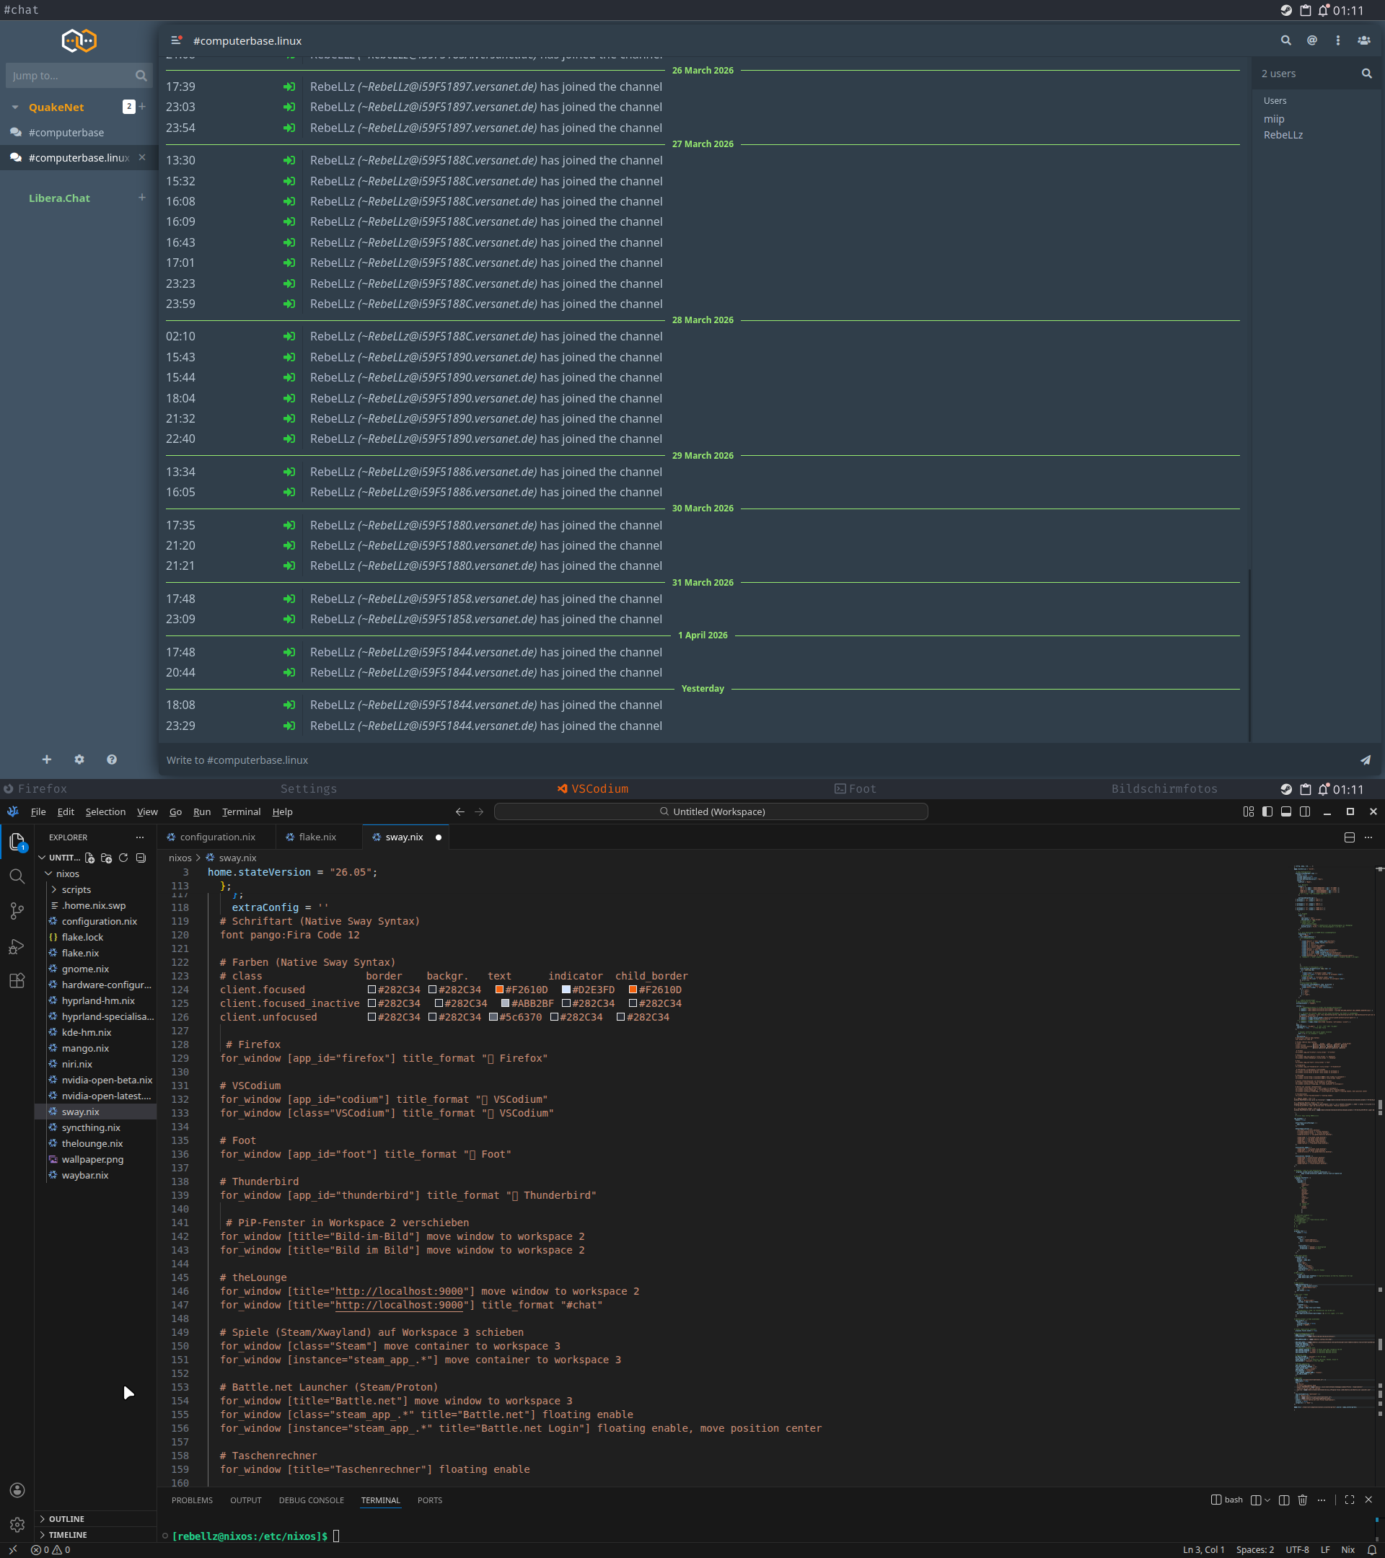Click the #5c6370 color swatch on line 126
Image resolution: width=1385 pixels, height=1558 pixels.
[x=493, y=1017]
